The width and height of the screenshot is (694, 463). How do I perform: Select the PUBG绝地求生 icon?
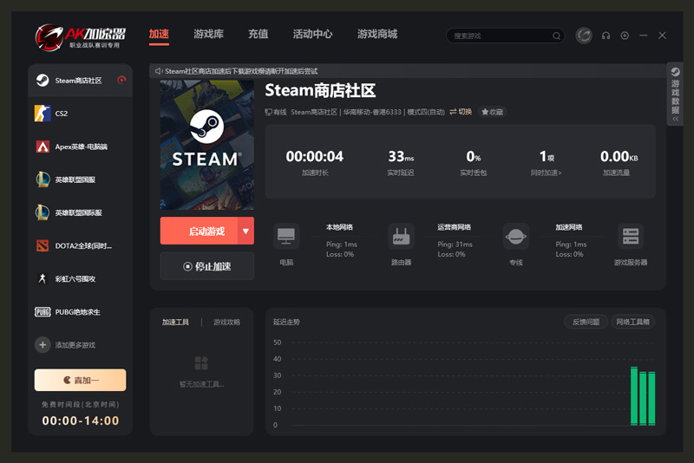pyautogui.click(x=43, y=312)
